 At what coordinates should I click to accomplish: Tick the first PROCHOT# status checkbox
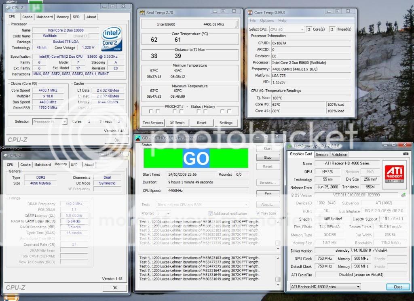151,111
